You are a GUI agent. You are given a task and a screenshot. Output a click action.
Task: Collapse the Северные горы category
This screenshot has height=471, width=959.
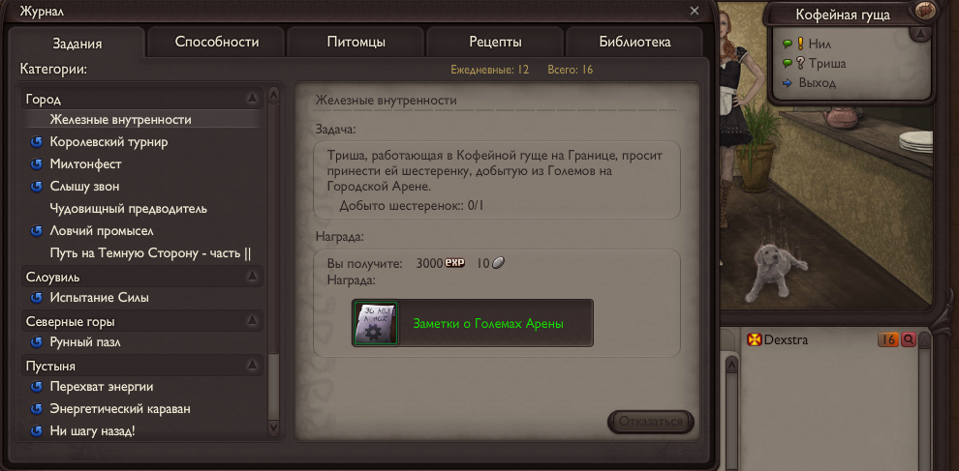pyautogui.click(x=252, y=320)
